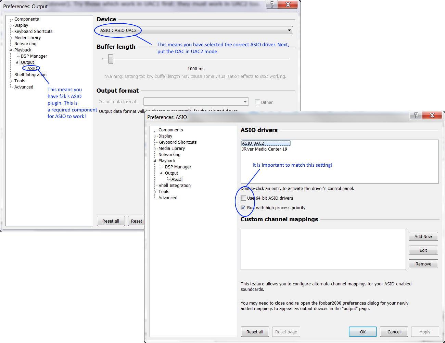The image size is (445, 343).
Task: Click Apply in Preferences: ASIO
Action: [425, 332]
